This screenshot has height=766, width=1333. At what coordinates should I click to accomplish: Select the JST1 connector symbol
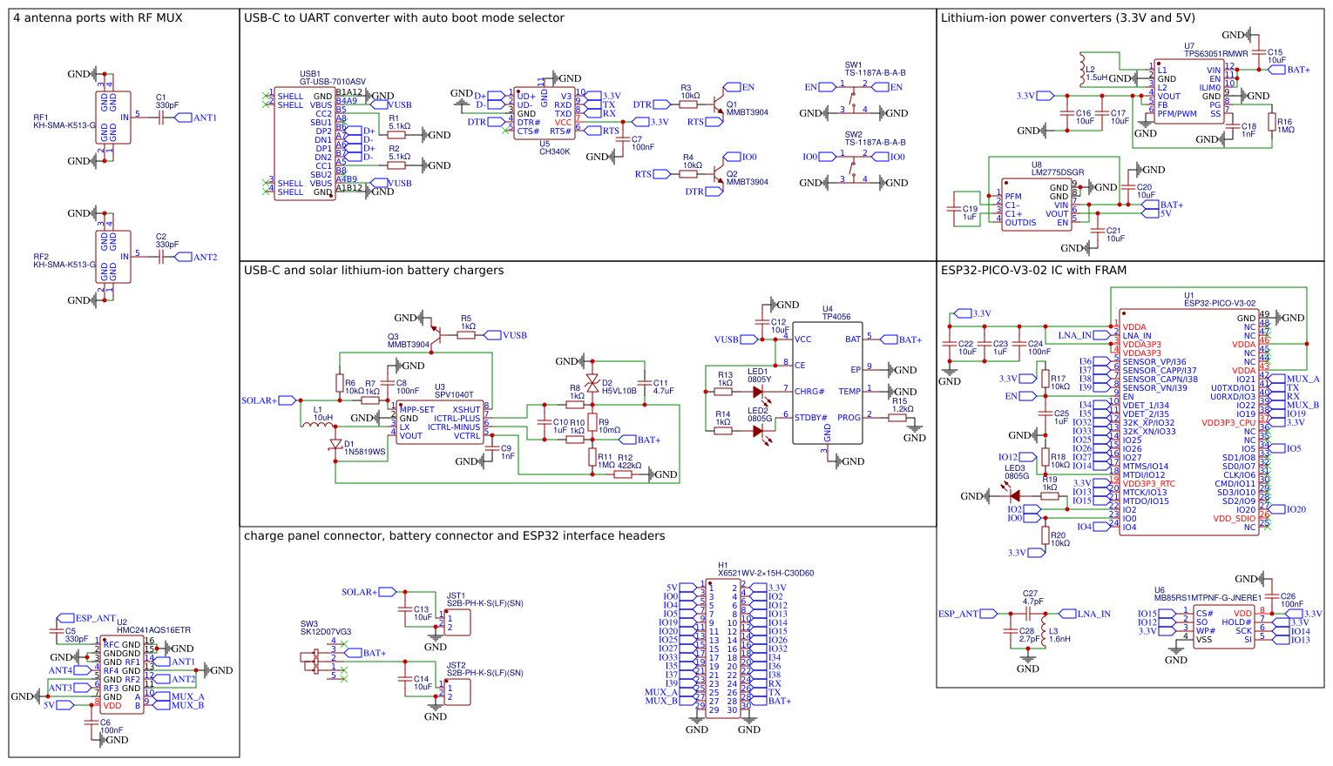pyautogui.click(x=457, y=622)
